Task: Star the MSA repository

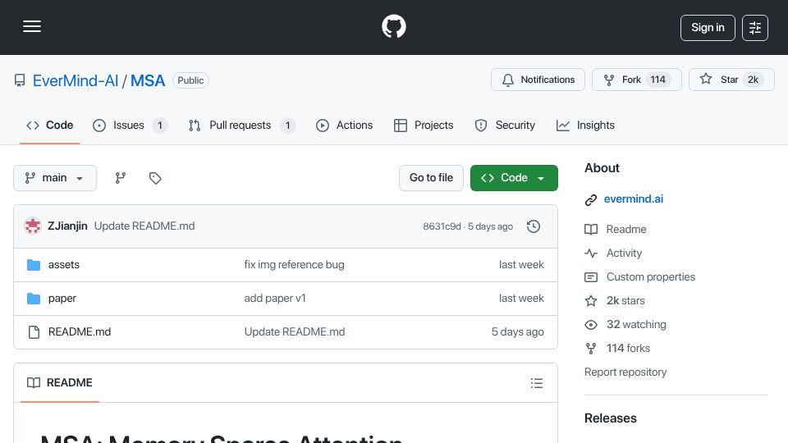Action: tap(731, 80)
